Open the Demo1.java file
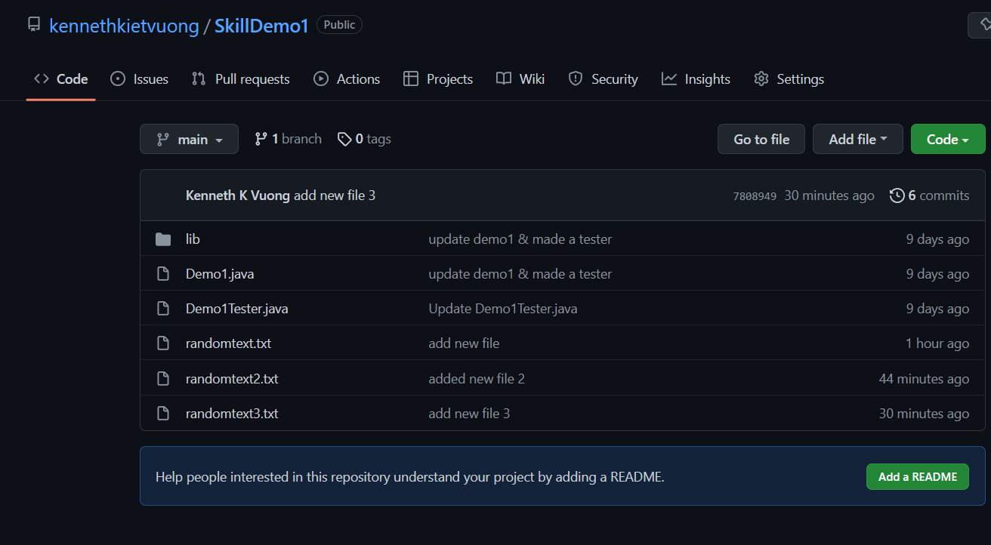The image size is (991, 545). (220, 274)
